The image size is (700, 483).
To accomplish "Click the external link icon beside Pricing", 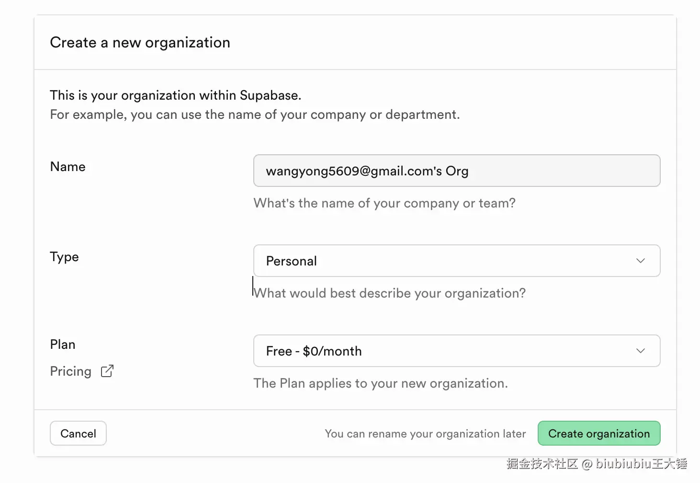I will point(107,371).
